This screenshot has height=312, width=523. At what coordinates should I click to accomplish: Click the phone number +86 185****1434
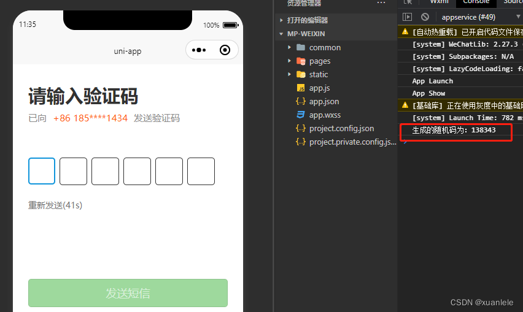90,118
